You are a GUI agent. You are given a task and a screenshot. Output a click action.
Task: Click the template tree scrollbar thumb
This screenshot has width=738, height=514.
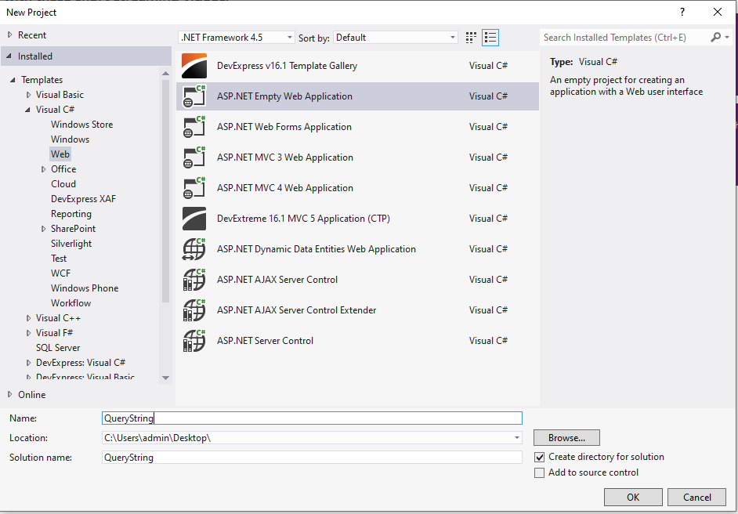point(165,190)
